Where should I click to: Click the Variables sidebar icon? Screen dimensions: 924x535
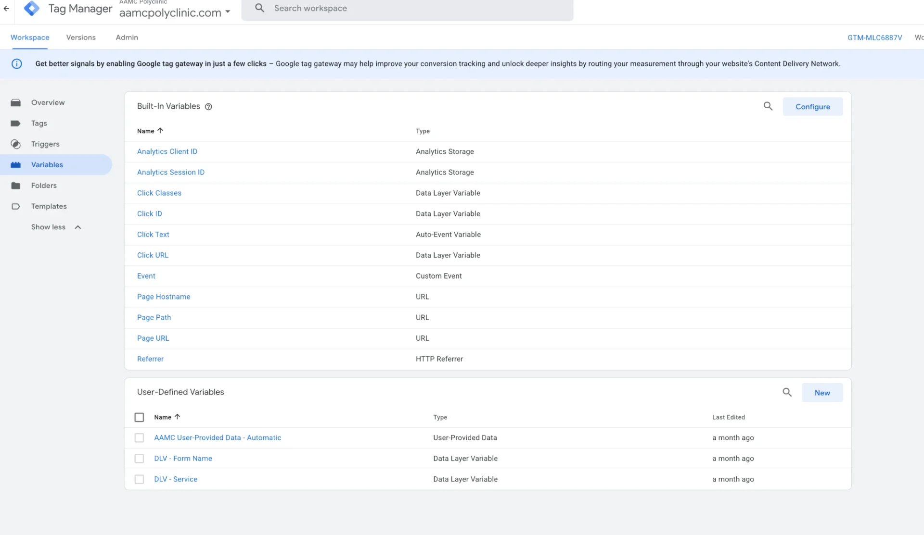(x=16, y=165)
